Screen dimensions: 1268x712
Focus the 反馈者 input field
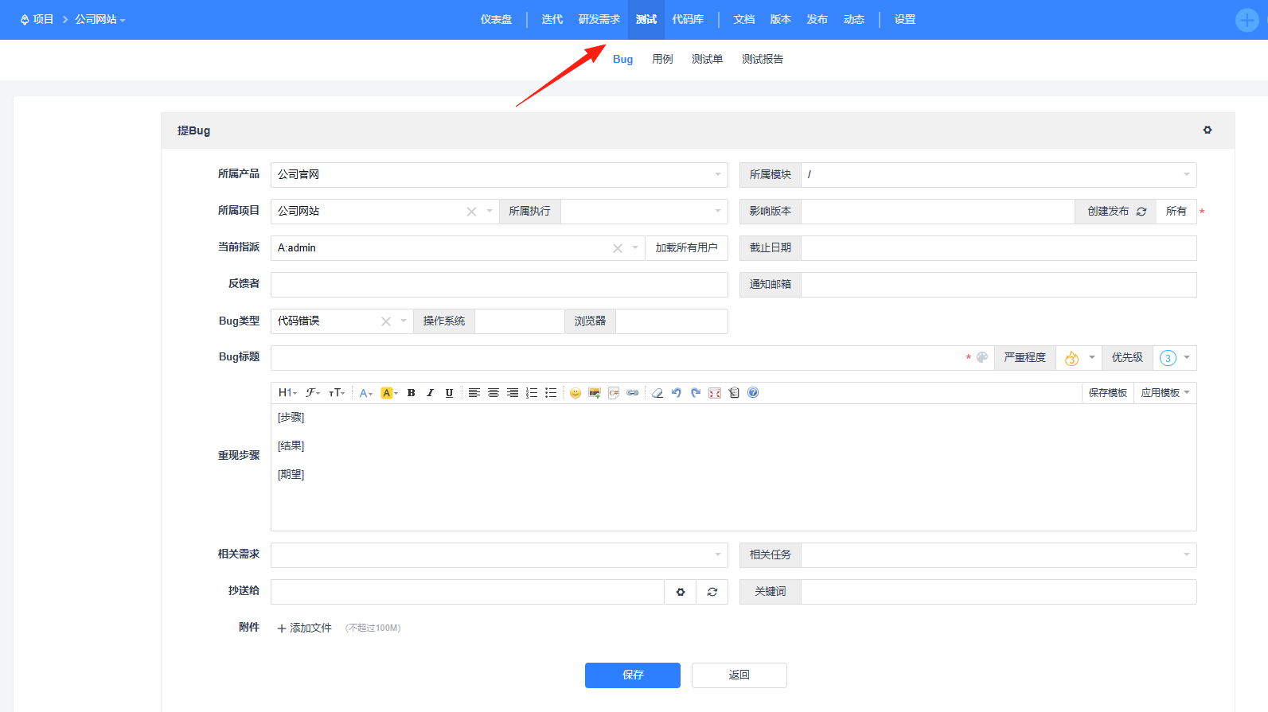(499, 285)
